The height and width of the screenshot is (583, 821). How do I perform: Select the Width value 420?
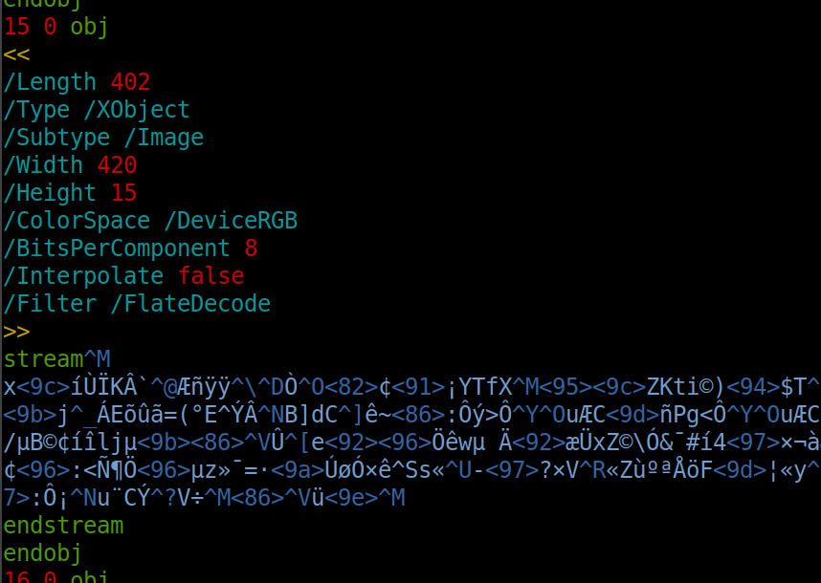point(117,165)
